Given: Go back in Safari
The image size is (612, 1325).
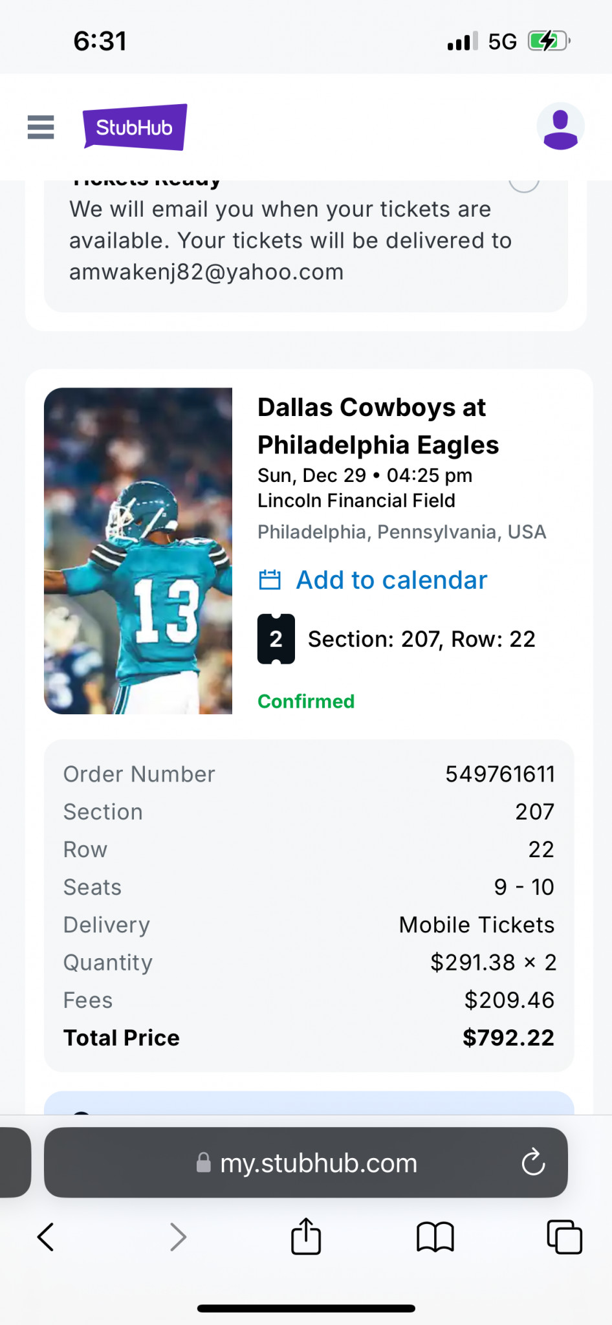Looking at the screenshot, I should pos(45,1237).
